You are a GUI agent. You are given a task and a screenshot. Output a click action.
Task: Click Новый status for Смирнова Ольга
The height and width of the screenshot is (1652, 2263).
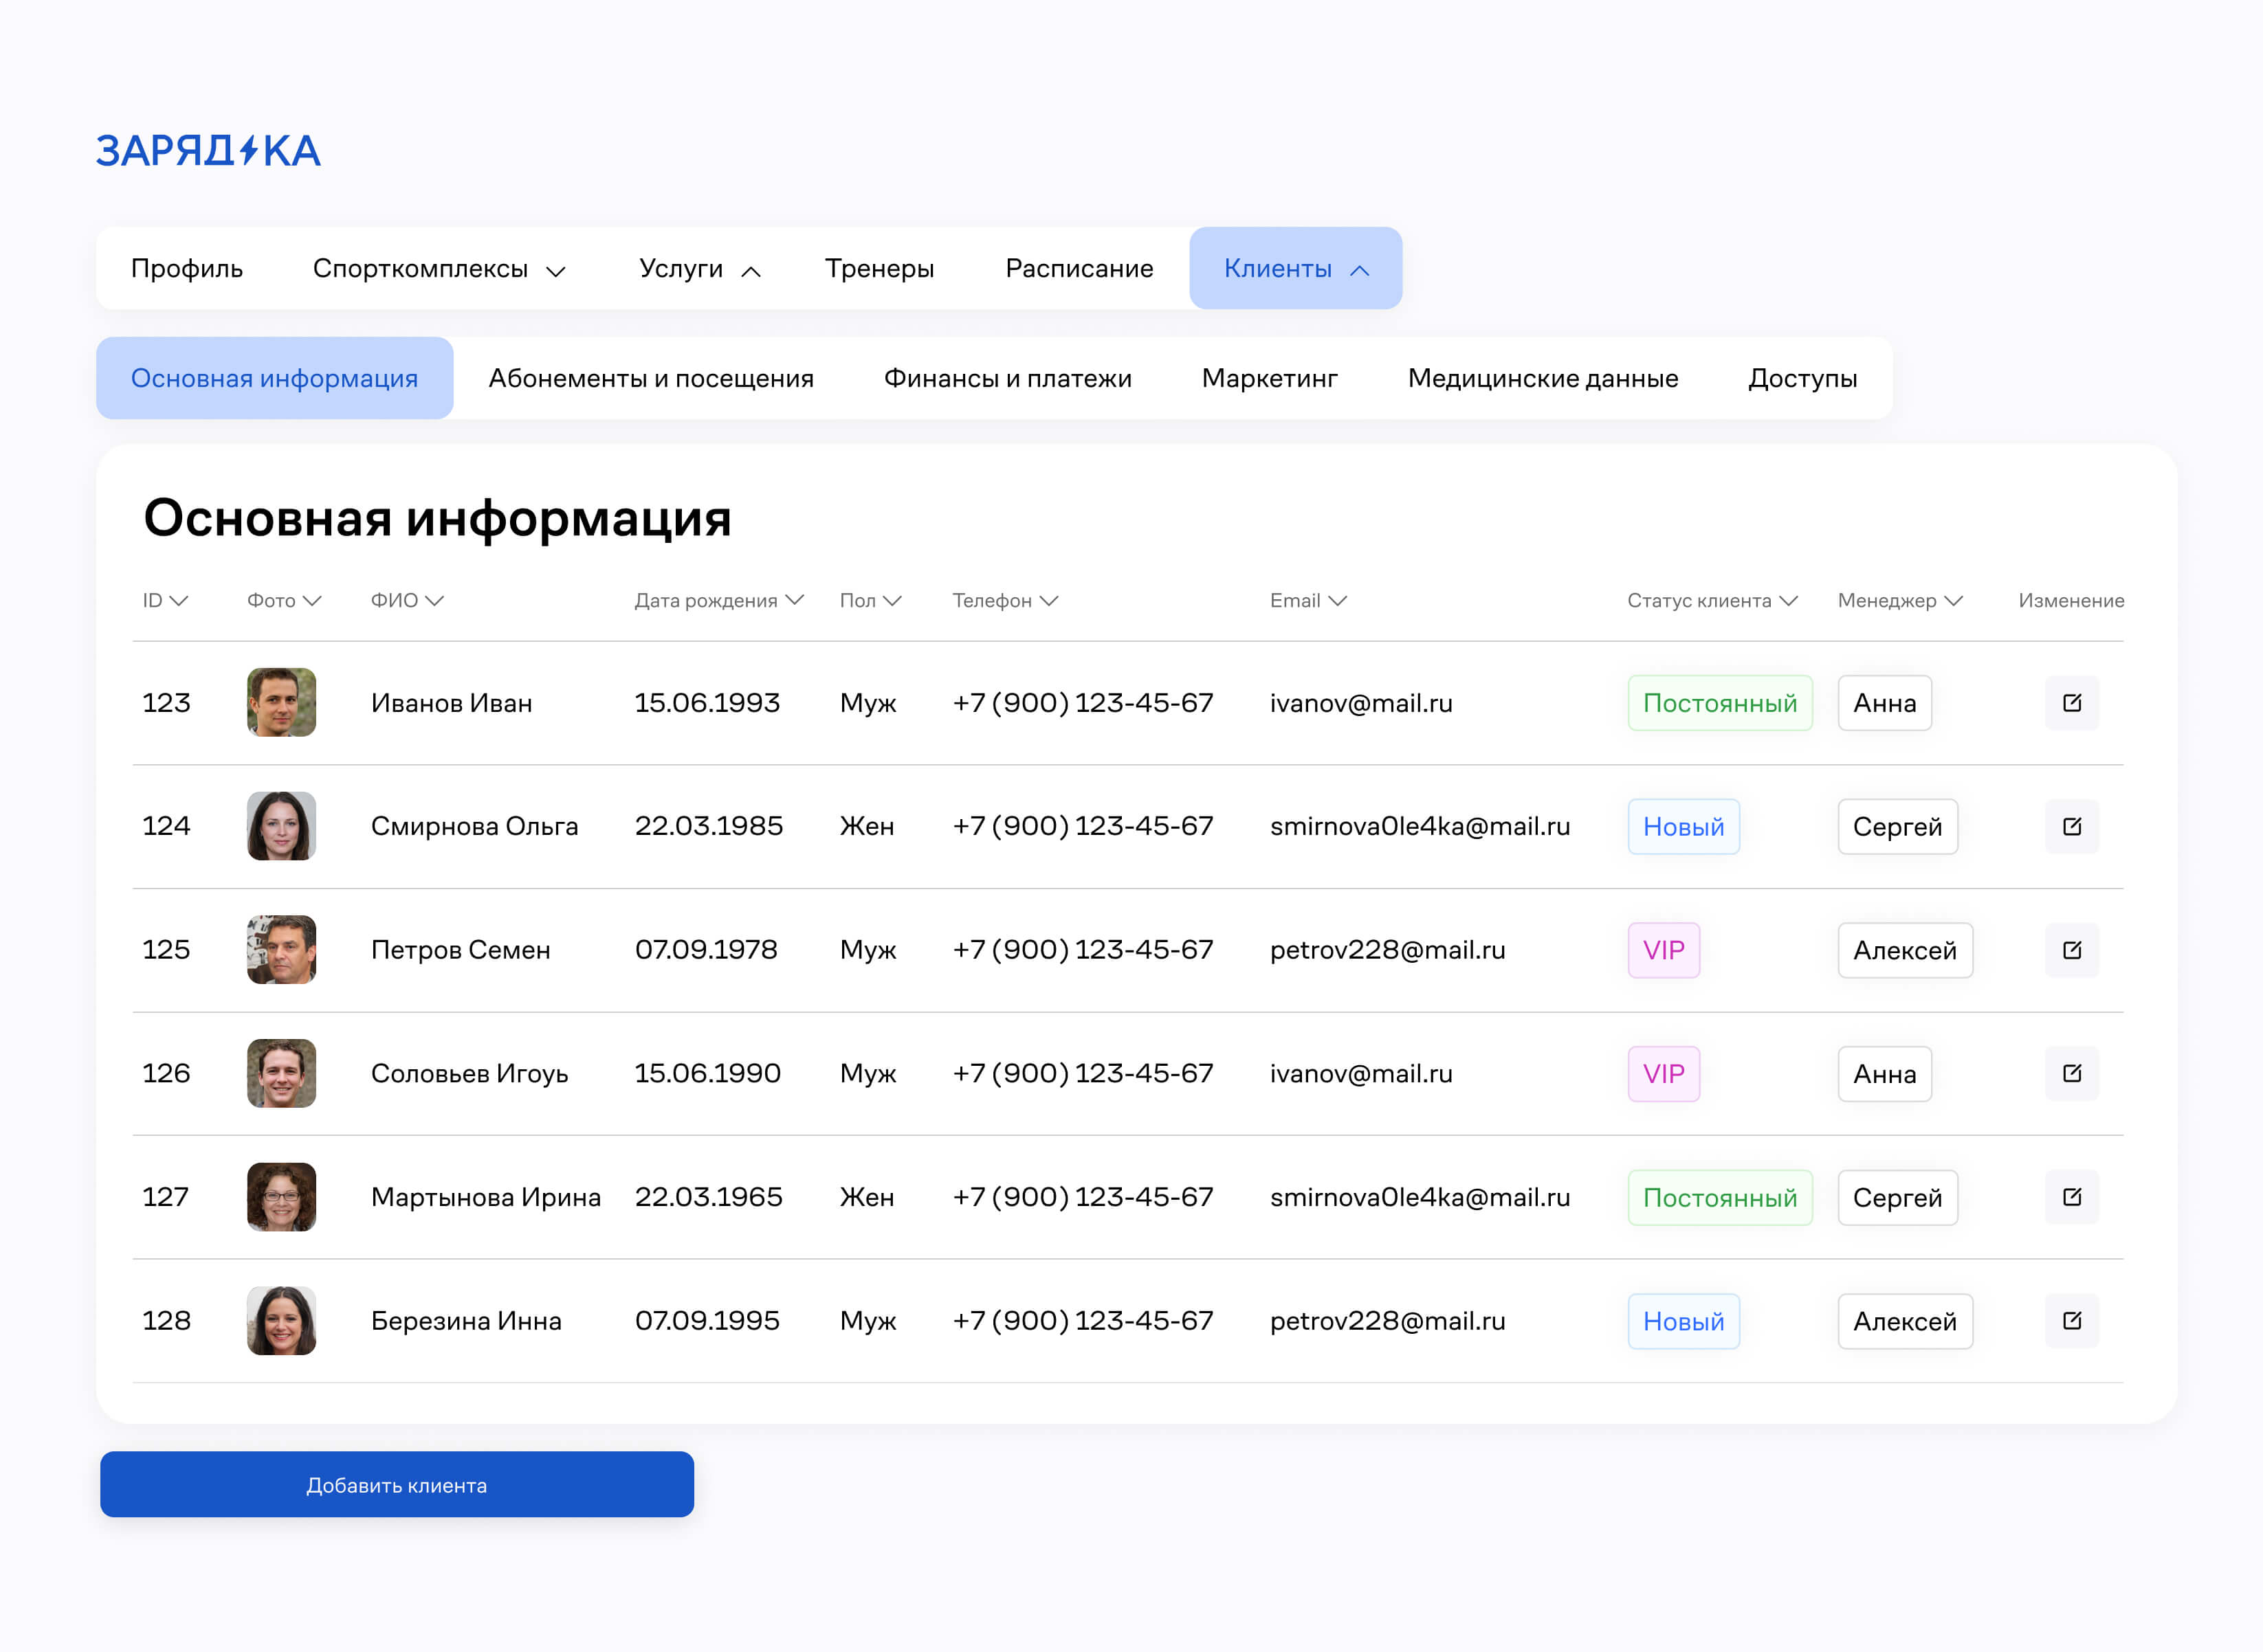[x=1684, y=827]
